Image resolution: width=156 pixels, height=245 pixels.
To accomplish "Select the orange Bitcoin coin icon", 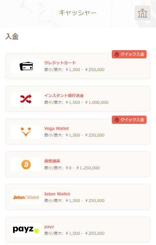I will 26,165.
